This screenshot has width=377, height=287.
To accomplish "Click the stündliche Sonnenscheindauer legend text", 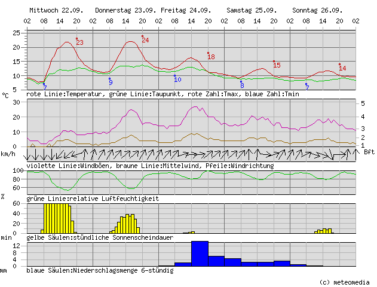I will pyautogui.click(x=100, y=237).
